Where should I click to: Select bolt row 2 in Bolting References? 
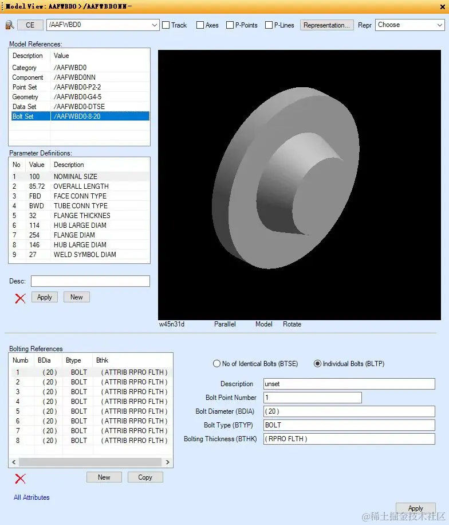pos(92,382)
